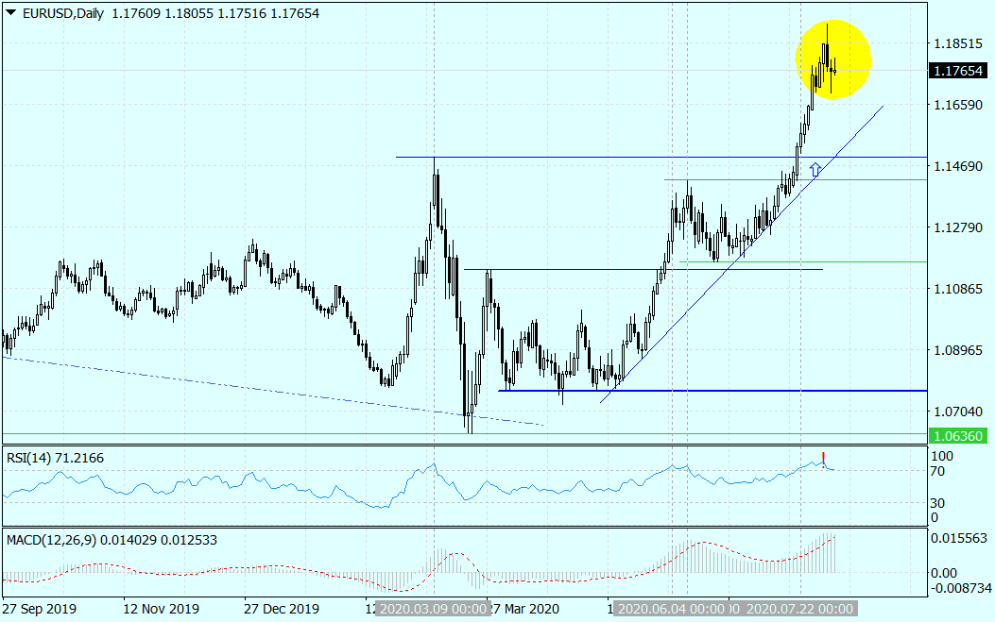Select the blue up arrow near the trendline
Image resolution: width=995 pixels, height=622 pixels.
pos(815,169)
